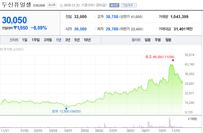The image size is (203, 133).
Task: Click the down-arrow icon beside 1,950
Action: [x=15, y=28]
